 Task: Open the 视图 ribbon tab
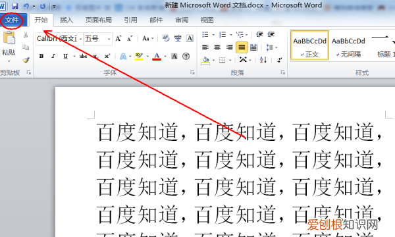click(x=207, y=20)
